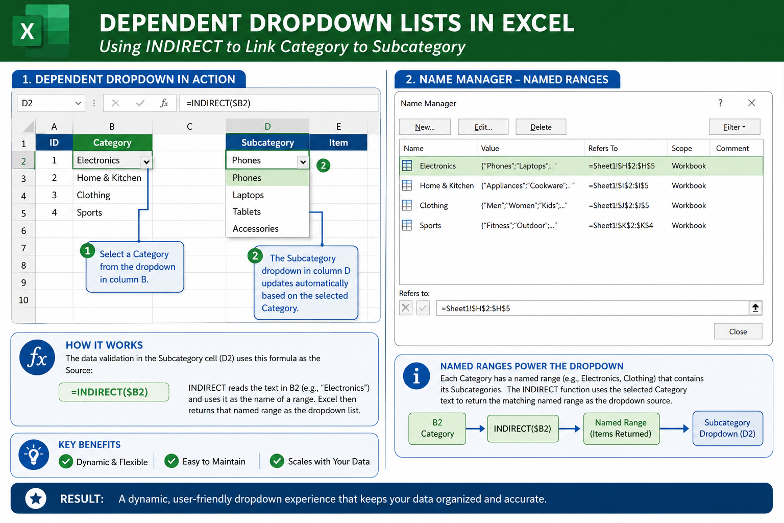Select column D header
This screenshot has width=784, height=523.
pos(267,126)
